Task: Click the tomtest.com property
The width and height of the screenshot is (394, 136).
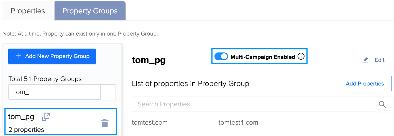Action: click(150, 122)
